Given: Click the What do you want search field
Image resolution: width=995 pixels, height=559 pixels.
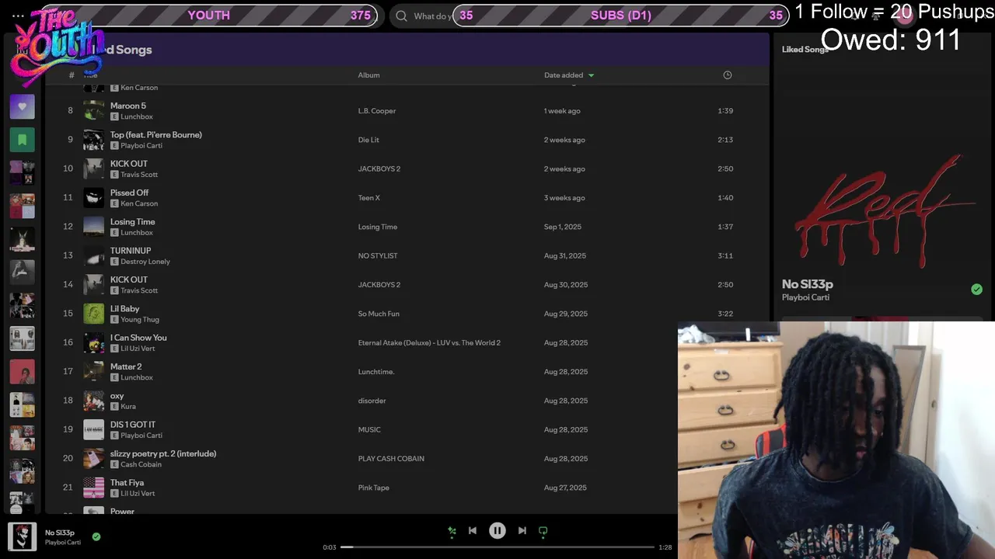Looking at the screenshot, I should (433, 16).
